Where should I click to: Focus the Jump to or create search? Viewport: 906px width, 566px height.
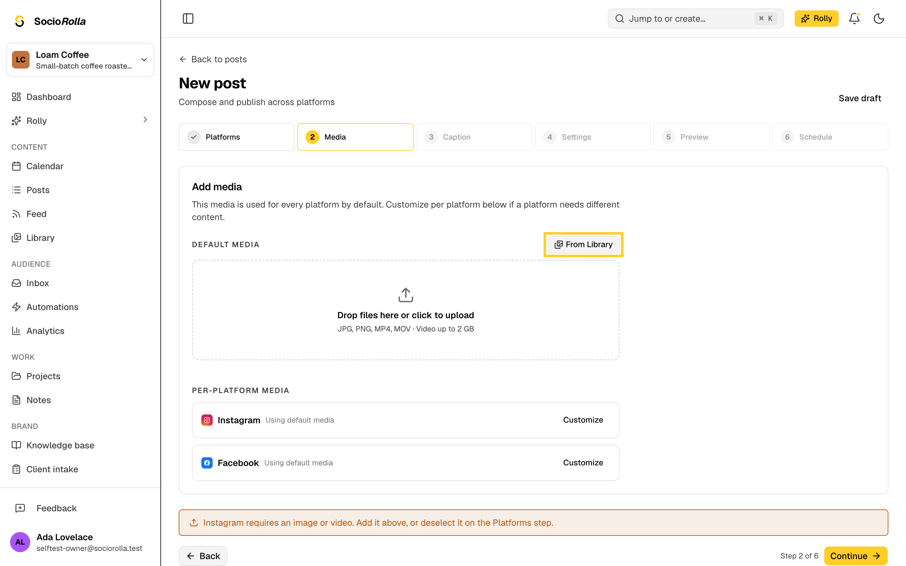pyautogui.click(x=695, y=18)
